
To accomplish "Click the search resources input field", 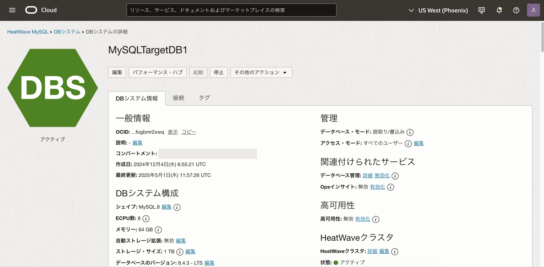I will 231,10.
